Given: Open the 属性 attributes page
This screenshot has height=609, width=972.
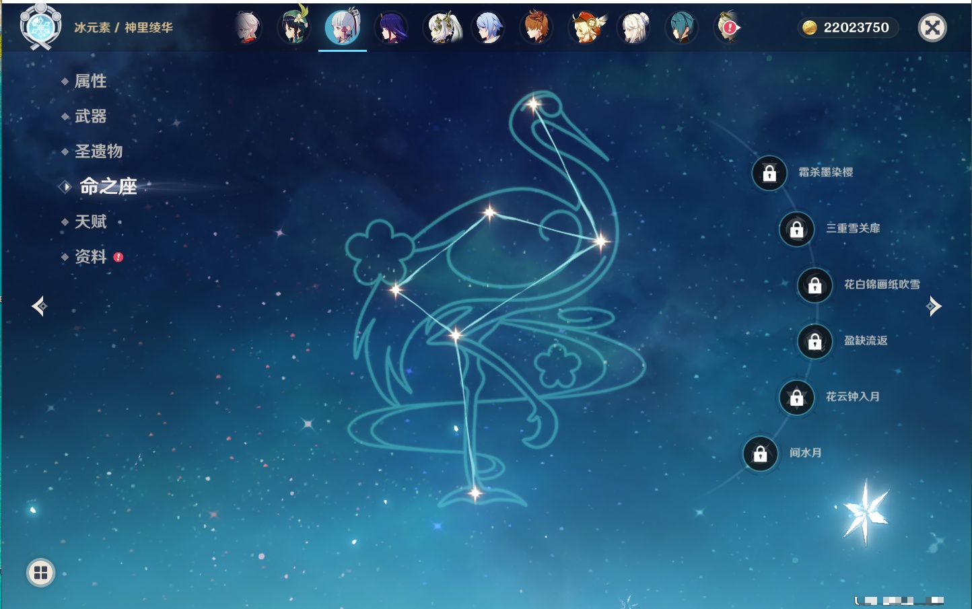Looking at the screenshot, I should (x=90, y=81).
